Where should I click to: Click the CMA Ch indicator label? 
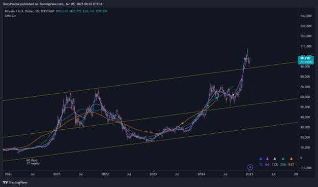point(10,16)
